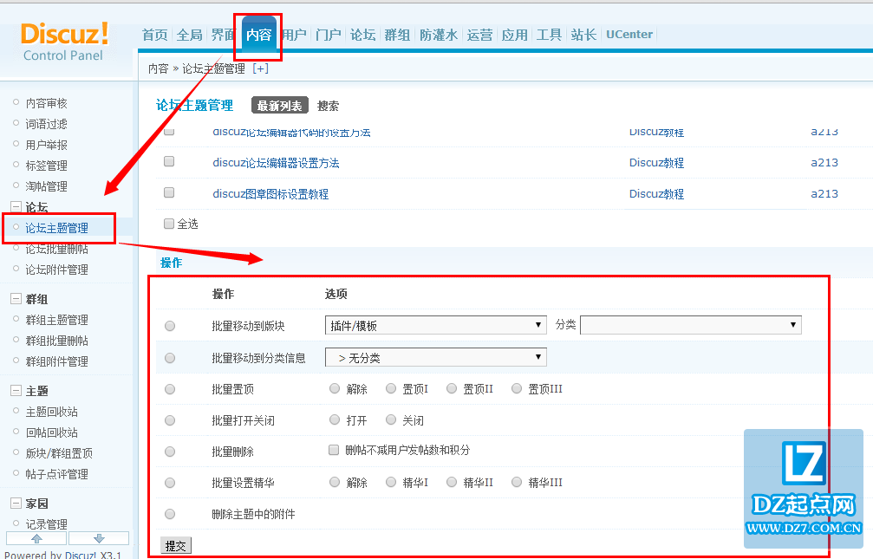
Task: Select 批量移动到分类信息 operation radio
Action: coord(170,358)
